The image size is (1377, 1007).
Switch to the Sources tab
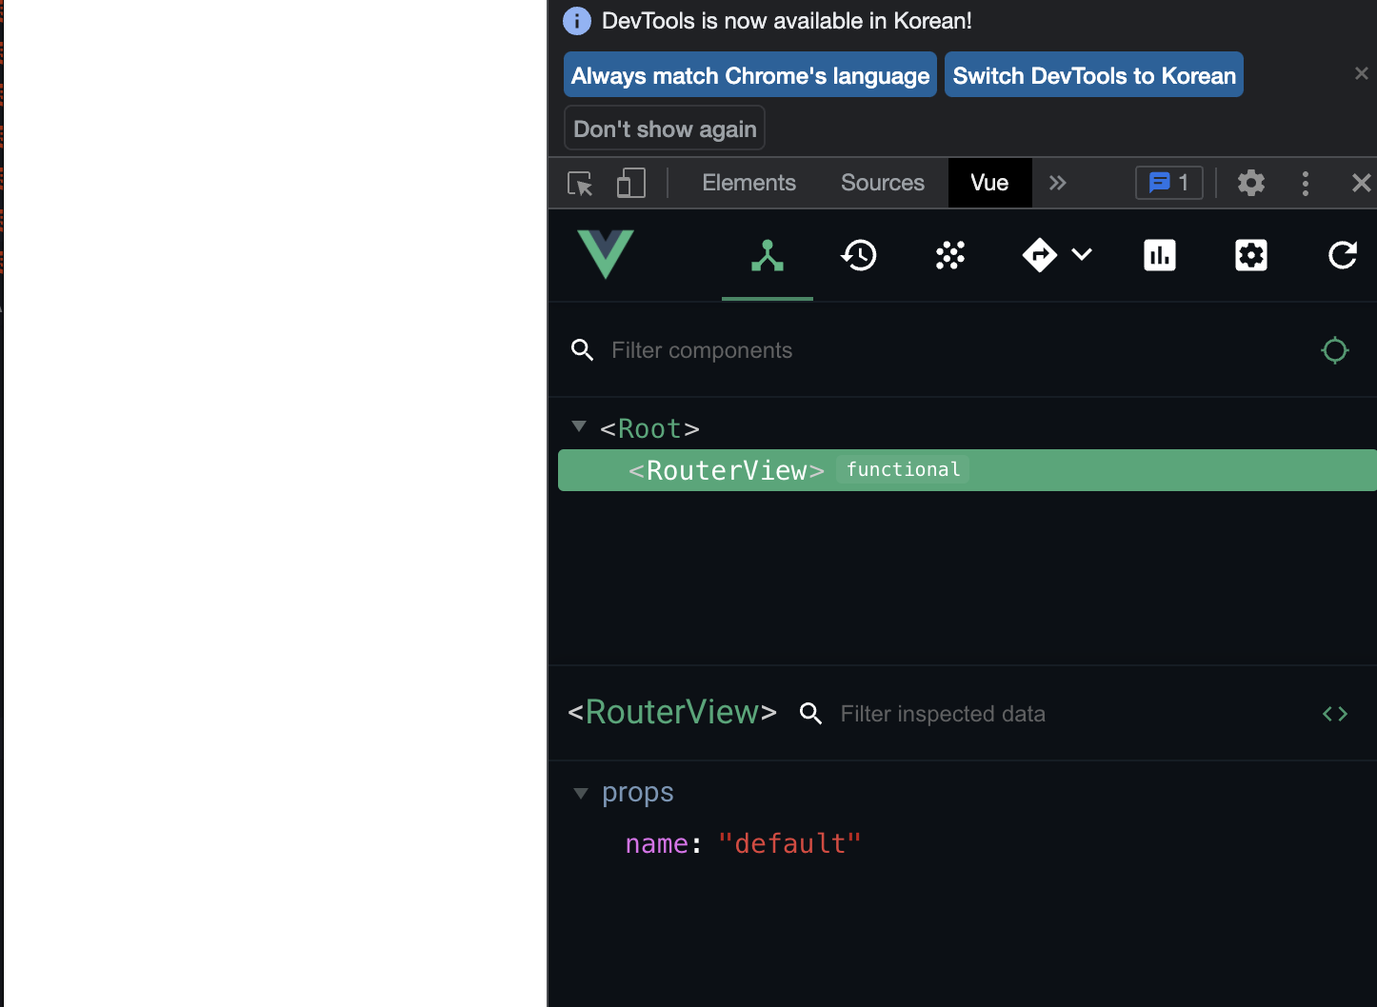[x=883, y=183]
